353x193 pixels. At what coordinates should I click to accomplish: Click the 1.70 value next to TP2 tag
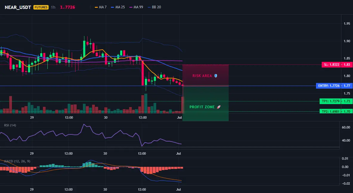point(347,111)
